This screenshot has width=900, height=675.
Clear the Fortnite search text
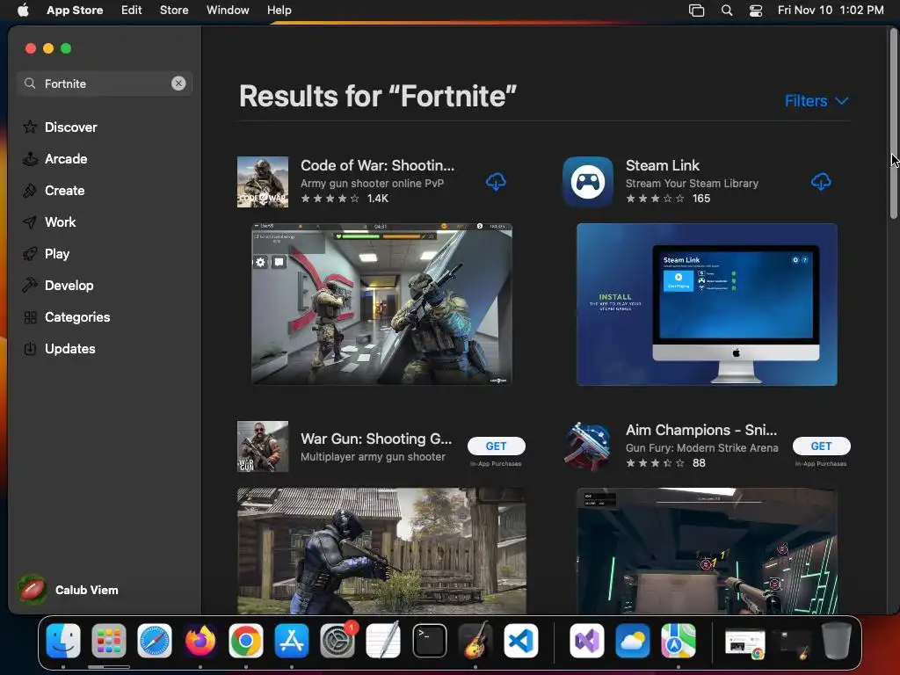click(x=178, y=83)
